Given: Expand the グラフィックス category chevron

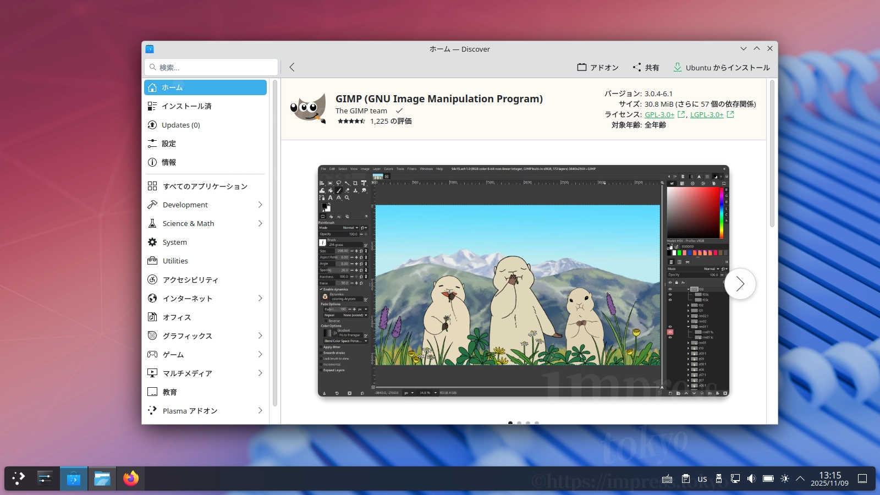Looking at the screenshot, I should click(260, 335).
